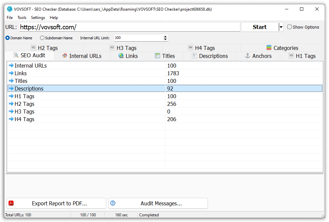
Task: Select the H1 Tags row in audit list
Action: (165, 96)
